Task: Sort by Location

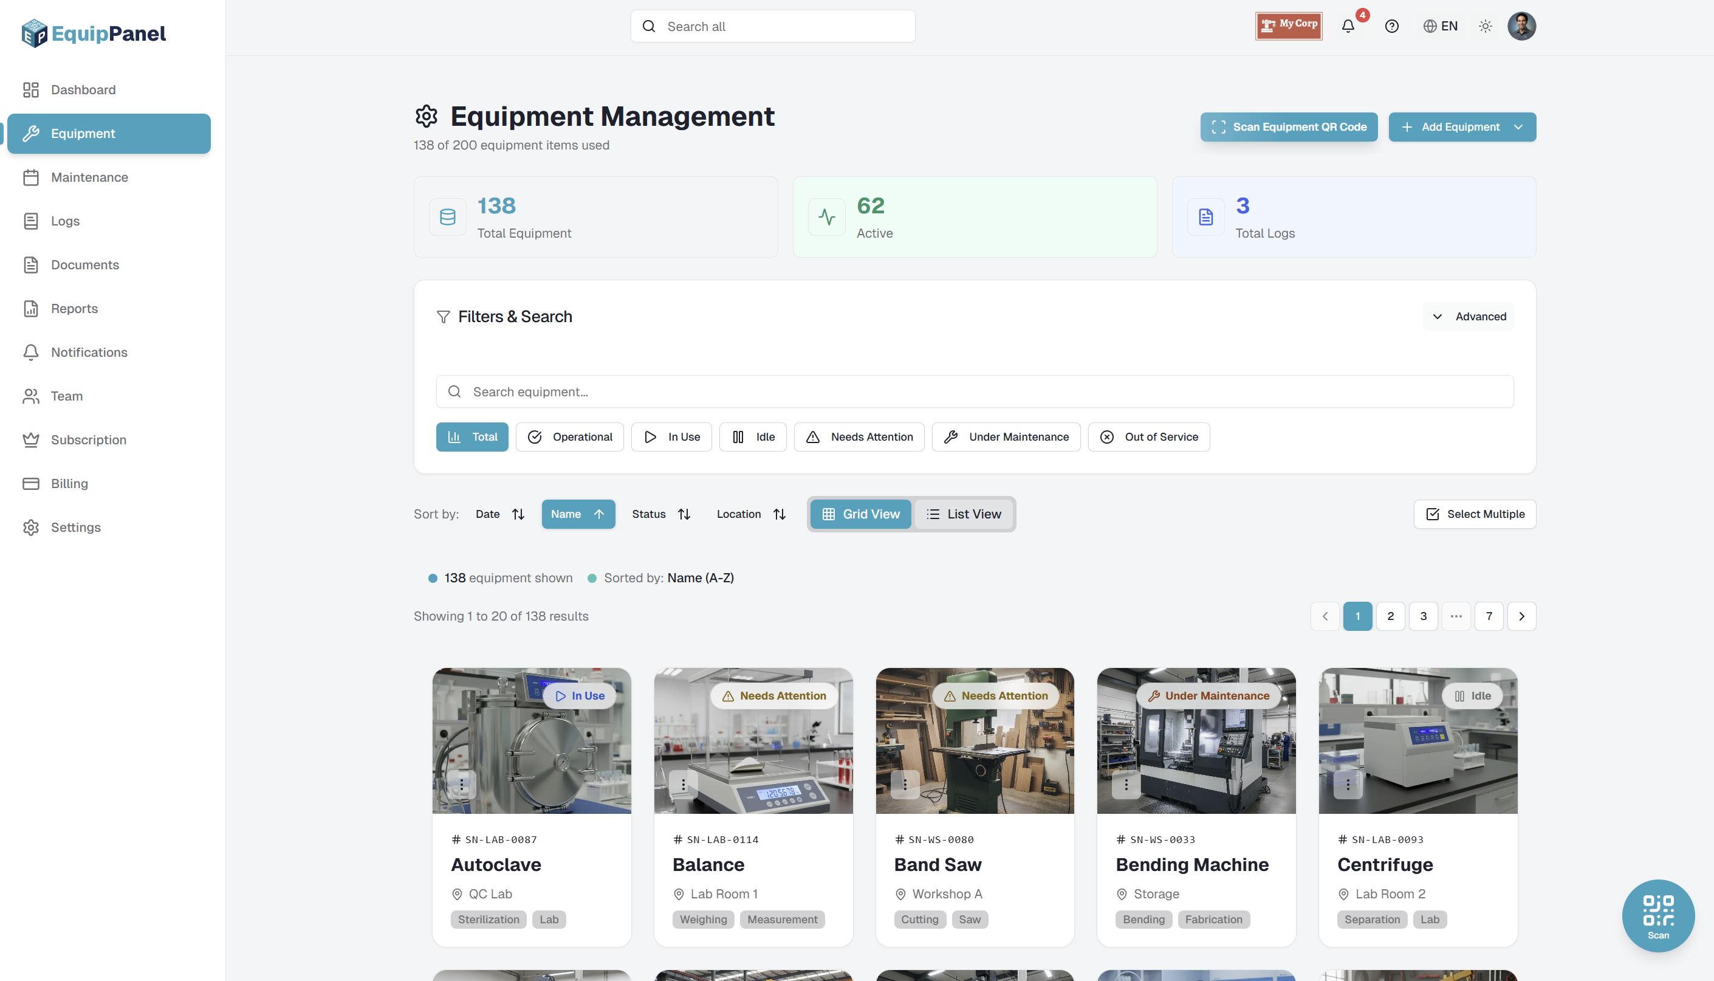Action: (x=750, y=514)
